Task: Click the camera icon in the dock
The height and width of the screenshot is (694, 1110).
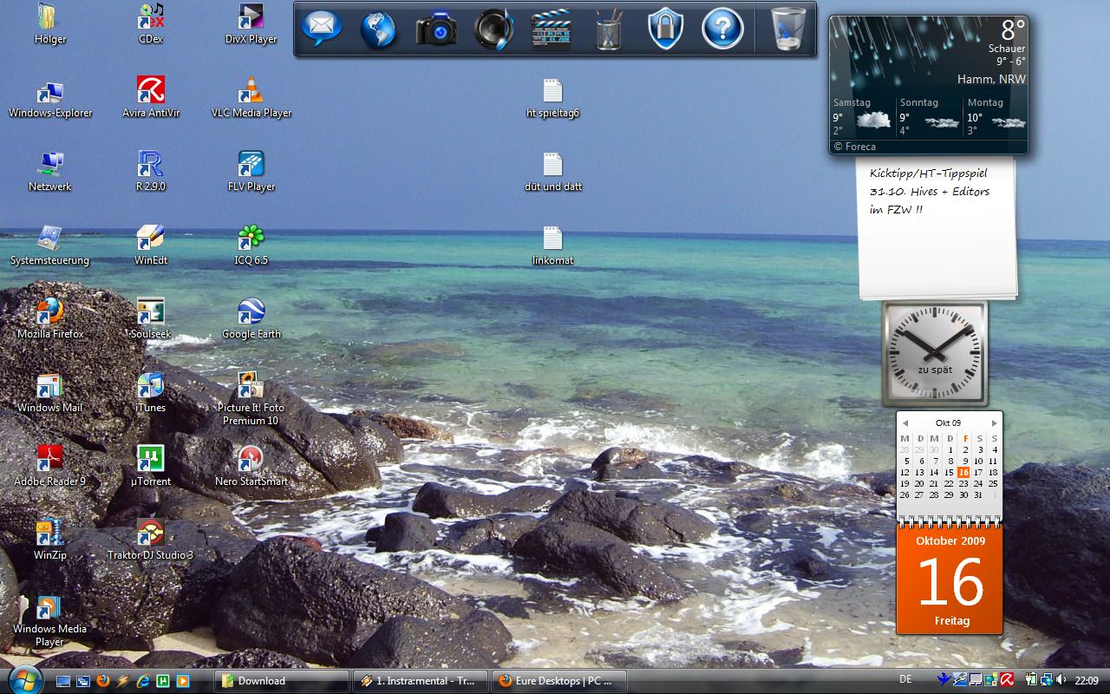Action: (x=436, y=29)
